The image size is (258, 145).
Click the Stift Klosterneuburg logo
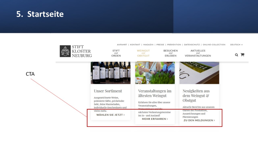point(76,51)
